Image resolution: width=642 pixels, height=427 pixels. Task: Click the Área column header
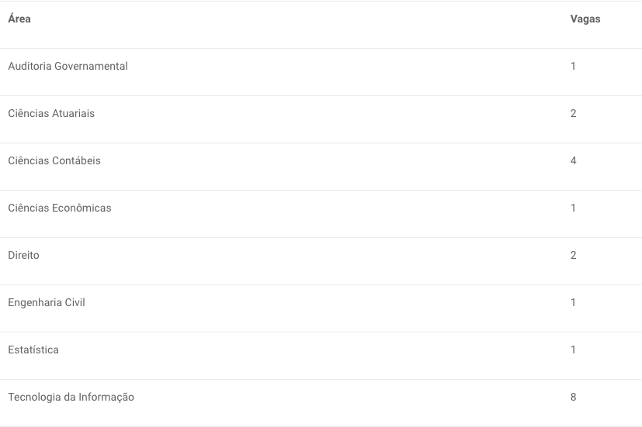point(19,19)
